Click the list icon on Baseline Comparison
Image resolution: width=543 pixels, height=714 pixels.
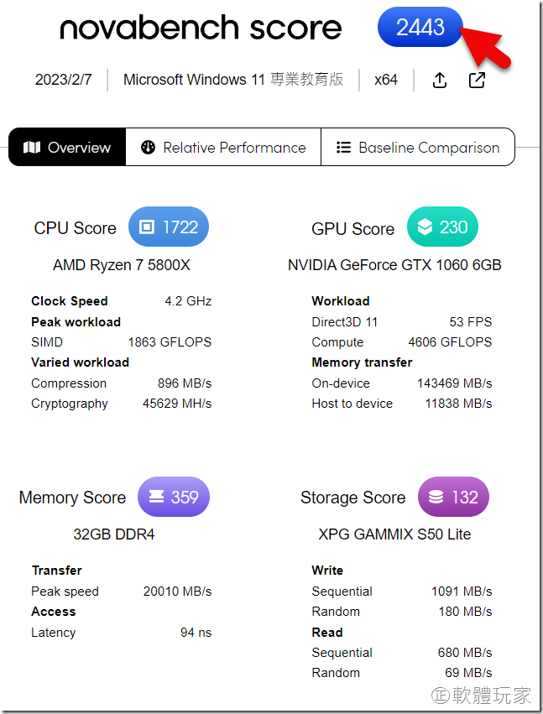pos(343,148)
